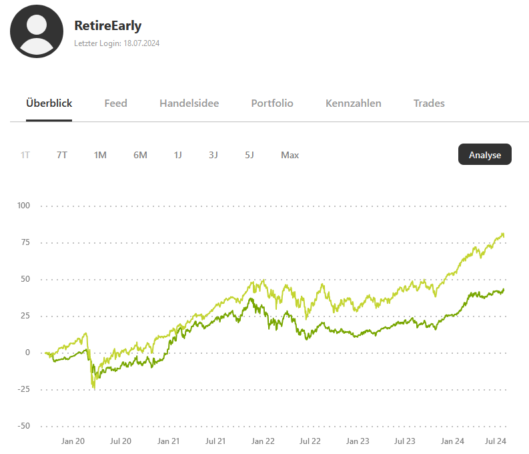
Task: Click the RetireEarly username heading
Action: (x=108, y=26)
